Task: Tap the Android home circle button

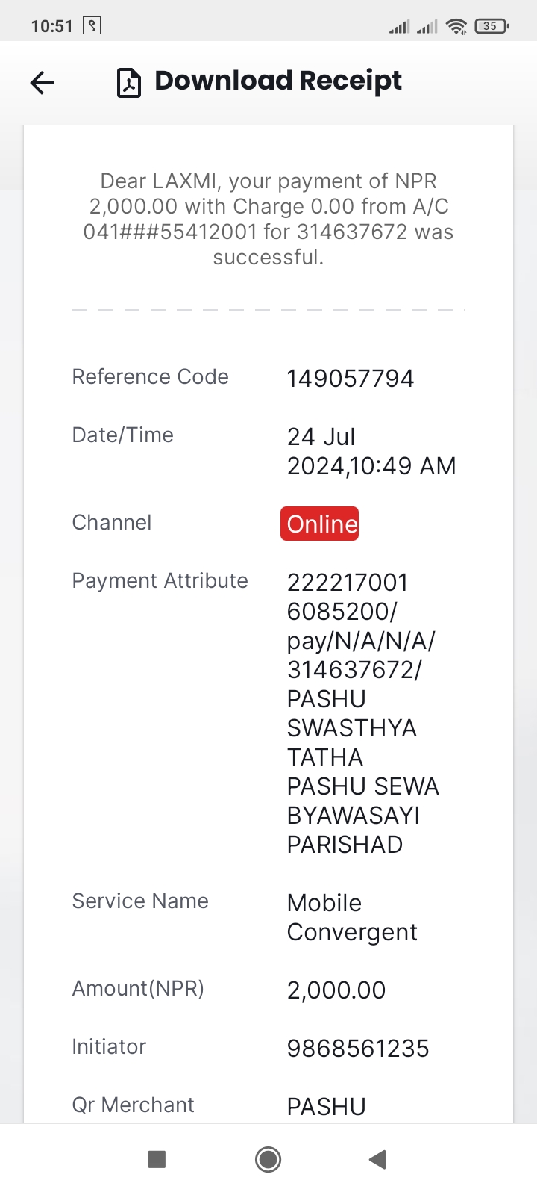Action: pyautogui.click(x=268, y=1159)
